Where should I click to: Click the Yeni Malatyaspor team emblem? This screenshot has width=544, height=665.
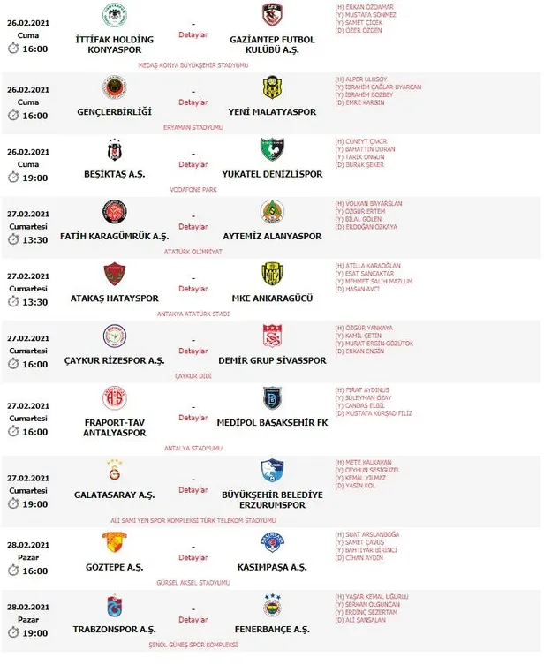coord(272,87)
